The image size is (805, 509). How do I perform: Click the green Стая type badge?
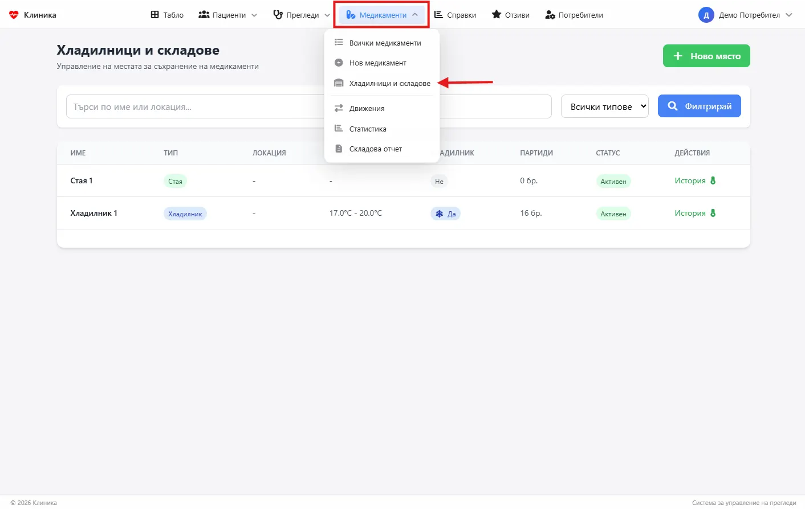175,181
